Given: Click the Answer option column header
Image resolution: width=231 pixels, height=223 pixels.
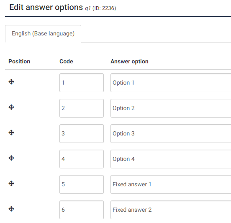Looking at the screenshot, I should click(129, 61).
